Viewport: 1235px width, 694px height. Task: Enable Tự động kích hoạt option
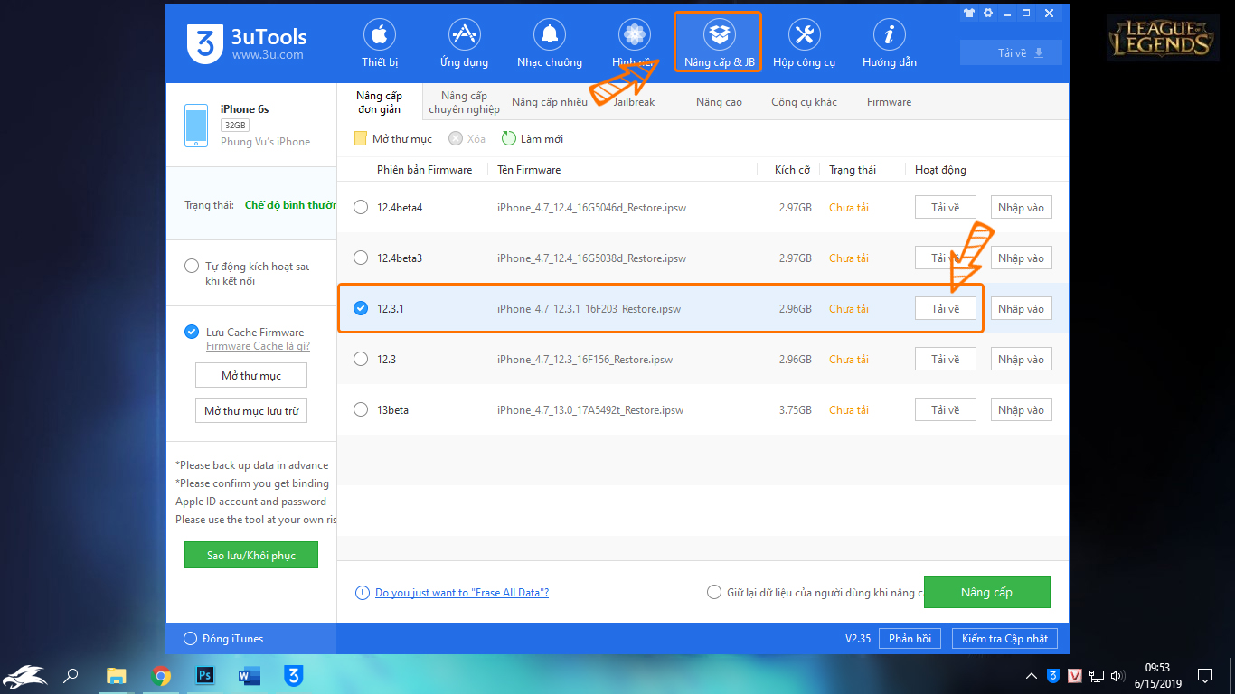[191, 267]
